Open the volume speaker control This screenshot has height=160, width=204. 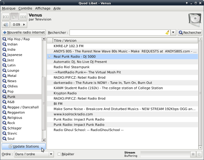pyautogui.click(x=6, y=25)
